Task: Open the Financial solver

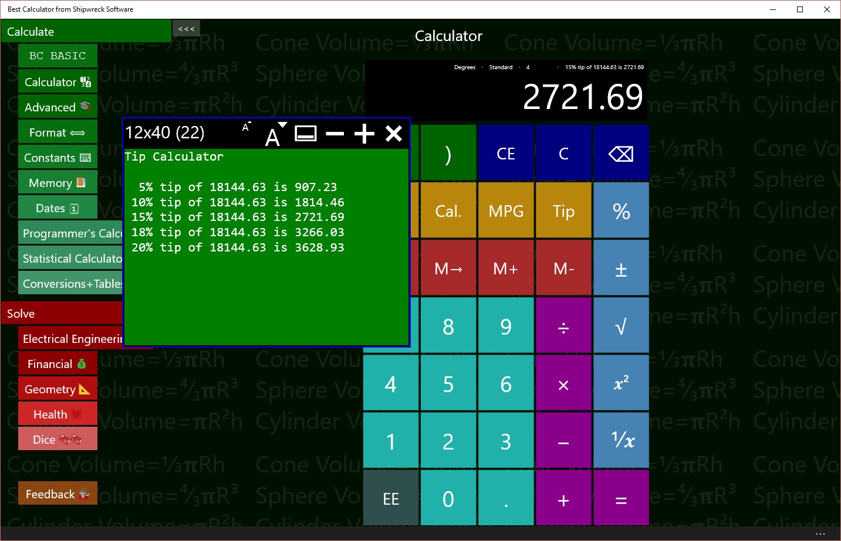Action: (57, 363)
